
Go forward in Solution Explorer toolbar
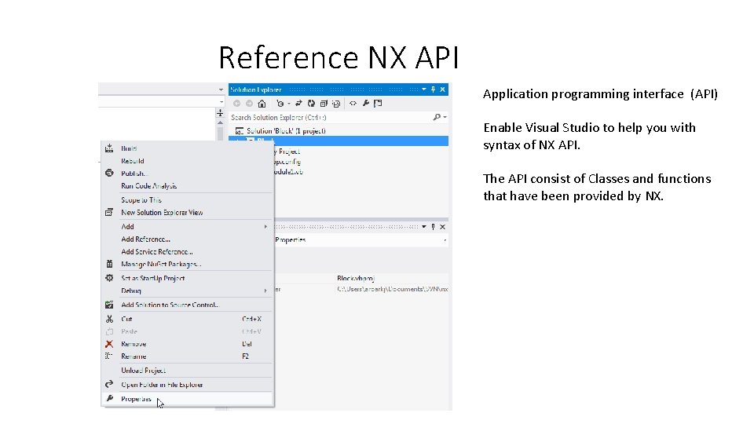coord(249,104)
